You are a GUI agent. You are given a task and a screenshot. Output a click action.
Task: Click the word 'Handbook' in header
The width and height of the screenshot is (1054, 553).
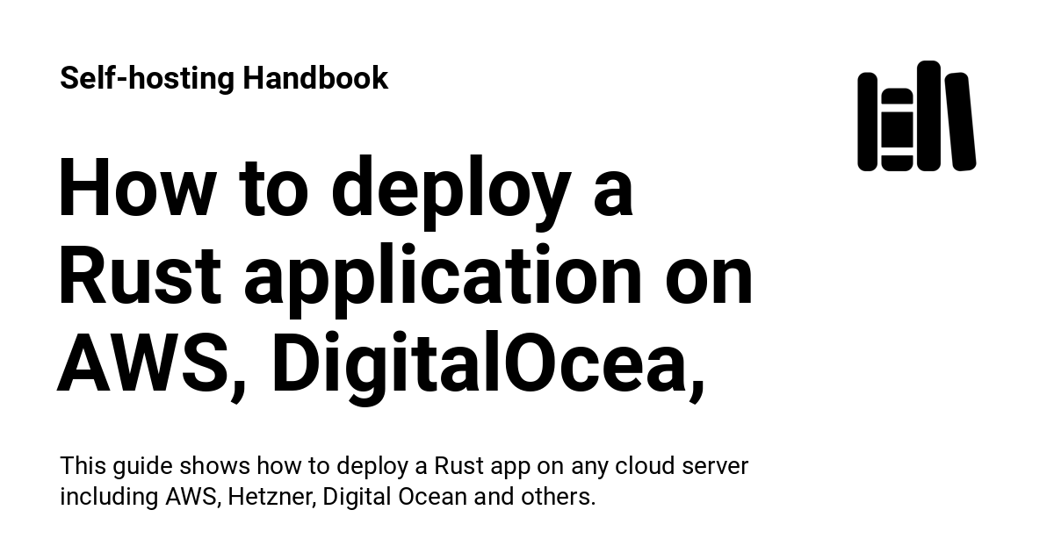tap(315, 78)
